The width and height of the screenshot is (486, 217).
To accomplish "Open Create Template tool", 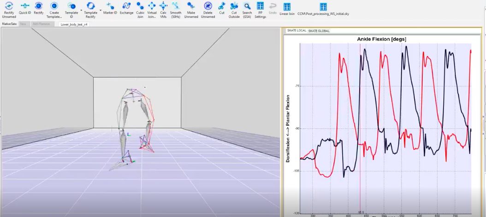I will 54,10.
